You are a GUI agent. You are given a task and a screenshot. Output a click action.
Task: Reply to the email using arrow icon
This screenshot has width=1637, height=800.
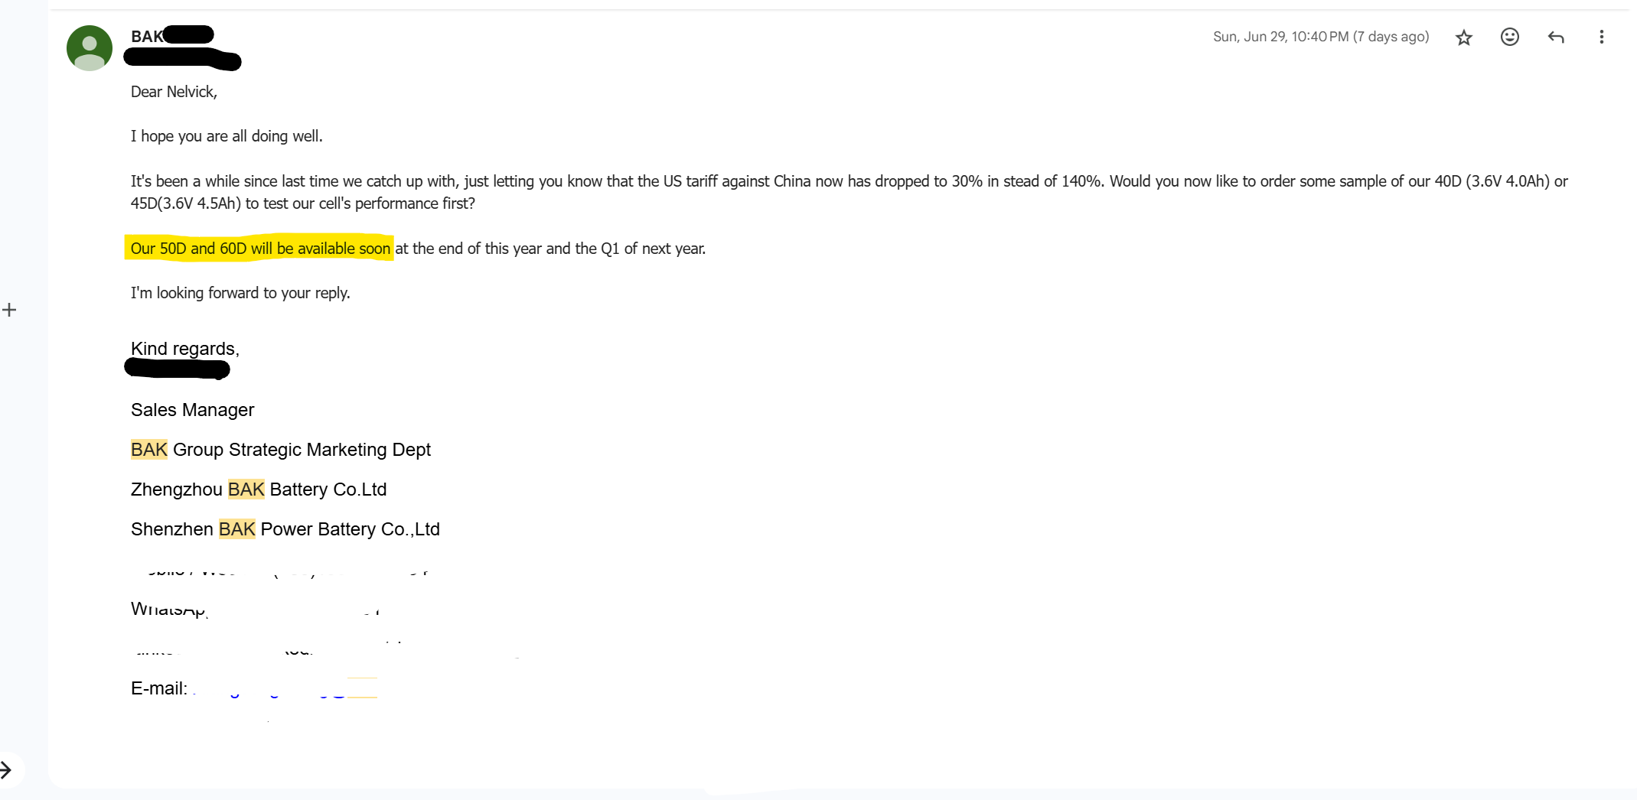1555,37
